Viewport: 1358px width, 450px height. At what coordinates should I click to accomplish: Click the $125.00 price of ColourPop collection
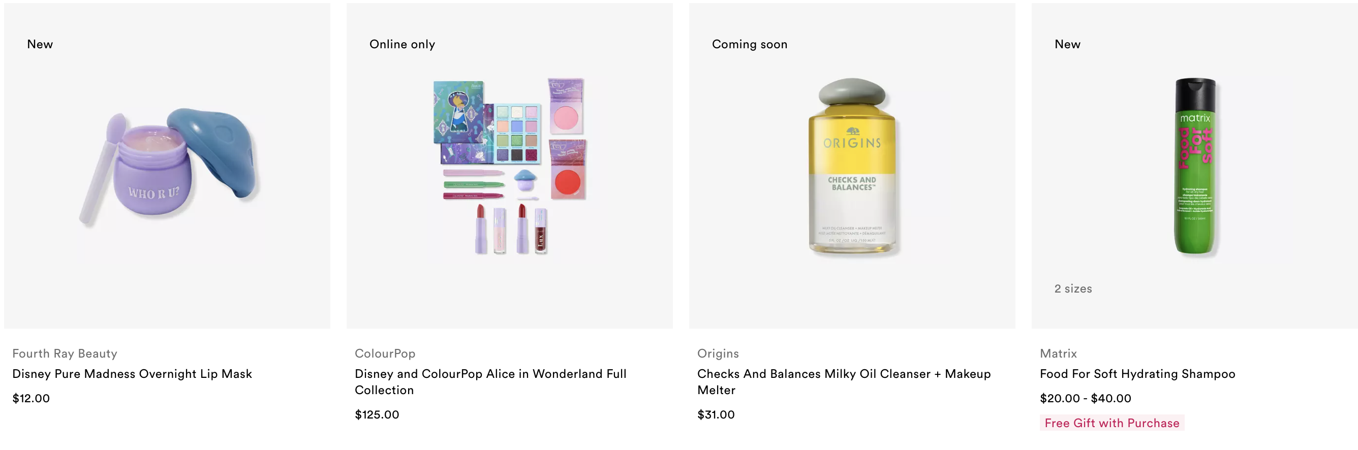(377, 414)
